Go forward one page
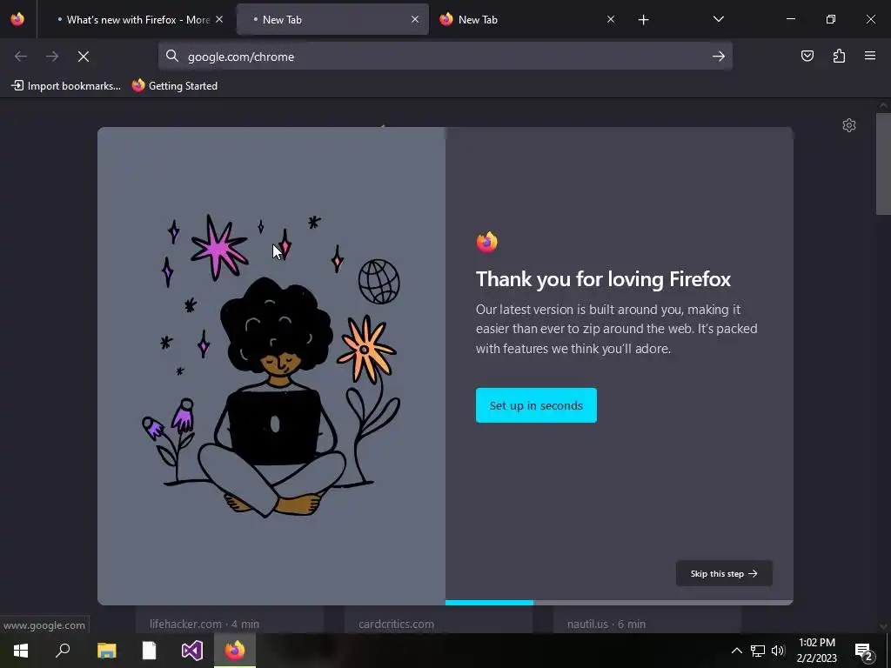The image size is (891, 668). pyautogui.click(x=52, y=57)
